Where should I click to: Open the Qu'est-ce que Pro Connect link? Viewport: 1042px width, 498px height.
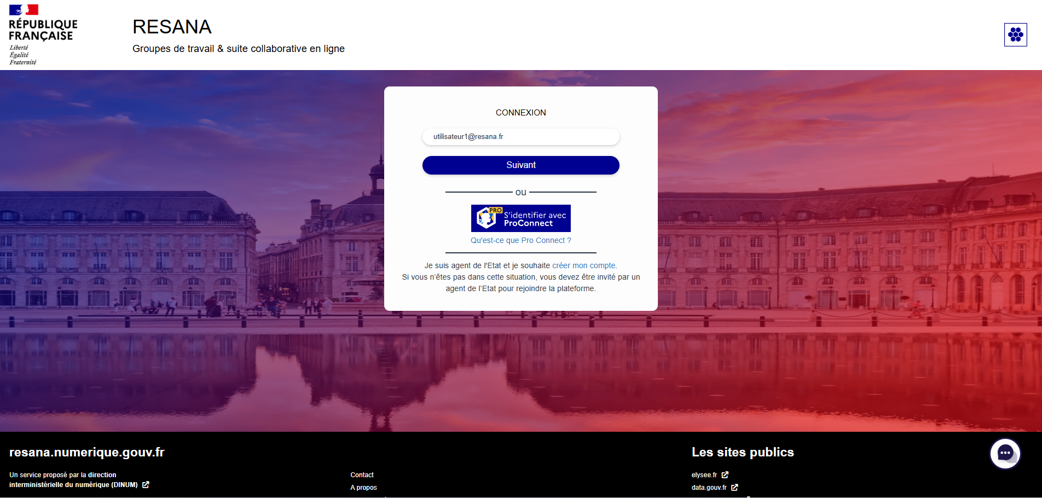tap(520, 240)
